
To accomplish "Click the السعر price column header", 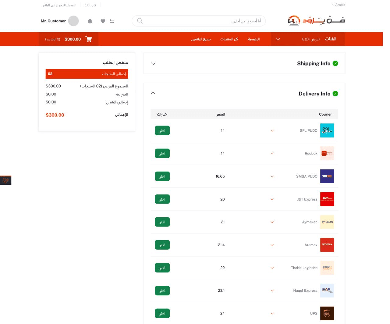I will tap(221, 114).
